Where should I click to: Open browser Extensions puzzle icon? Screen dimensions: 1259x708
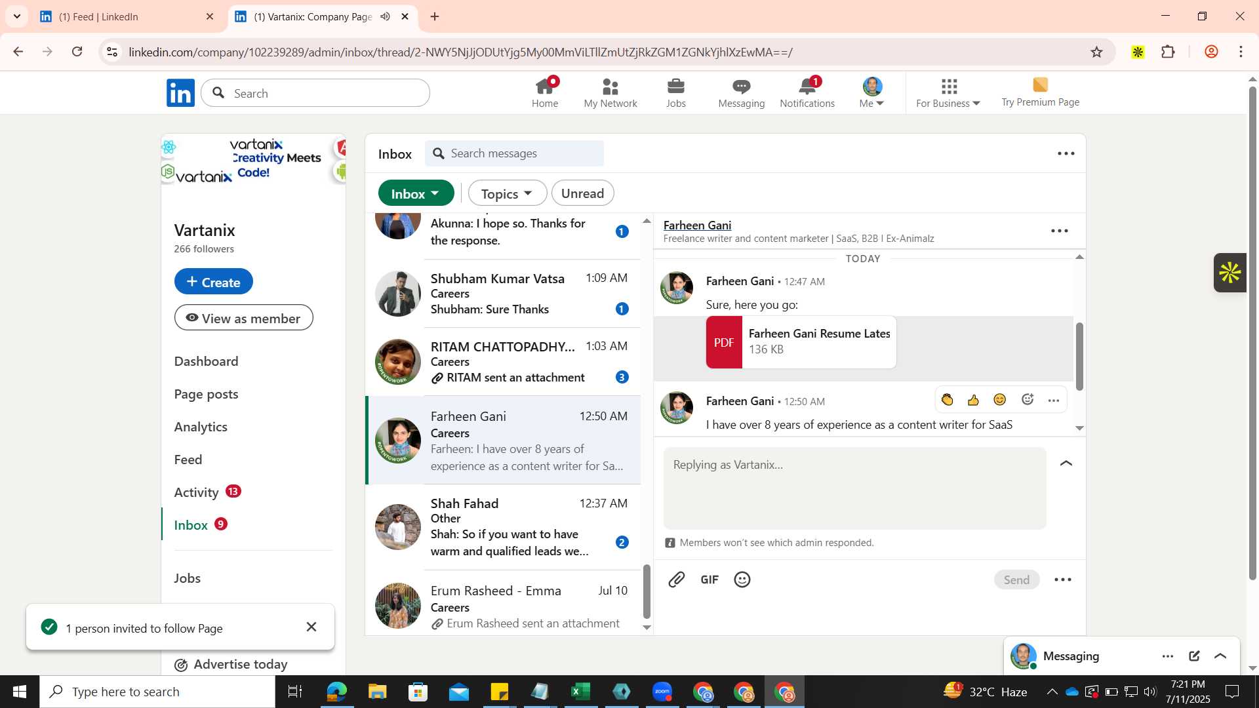click(x=1169, y=52)
